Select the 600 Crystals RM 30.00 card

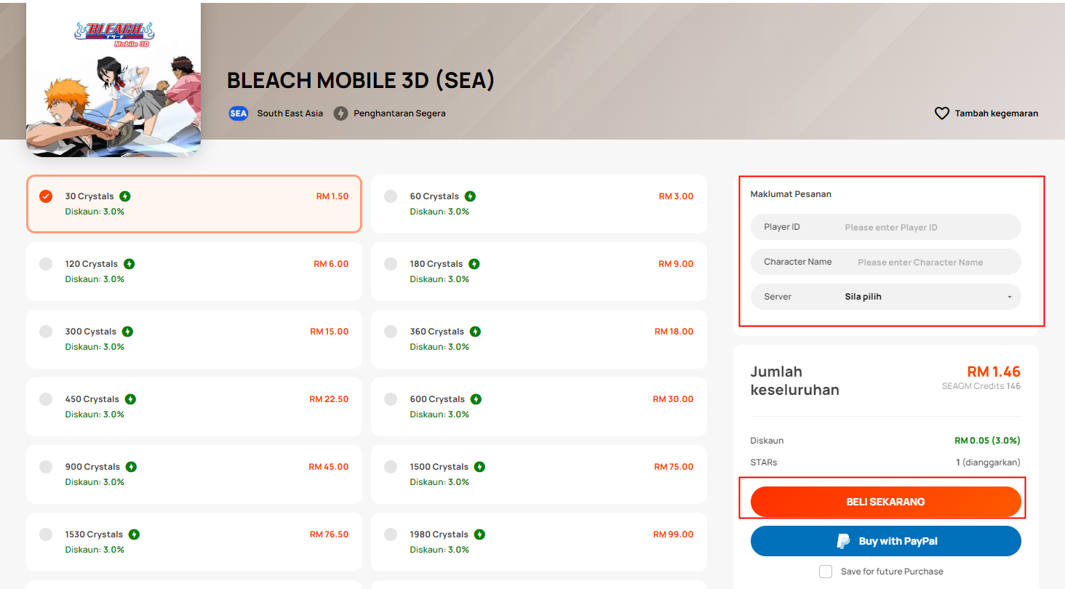coord(539,406)
